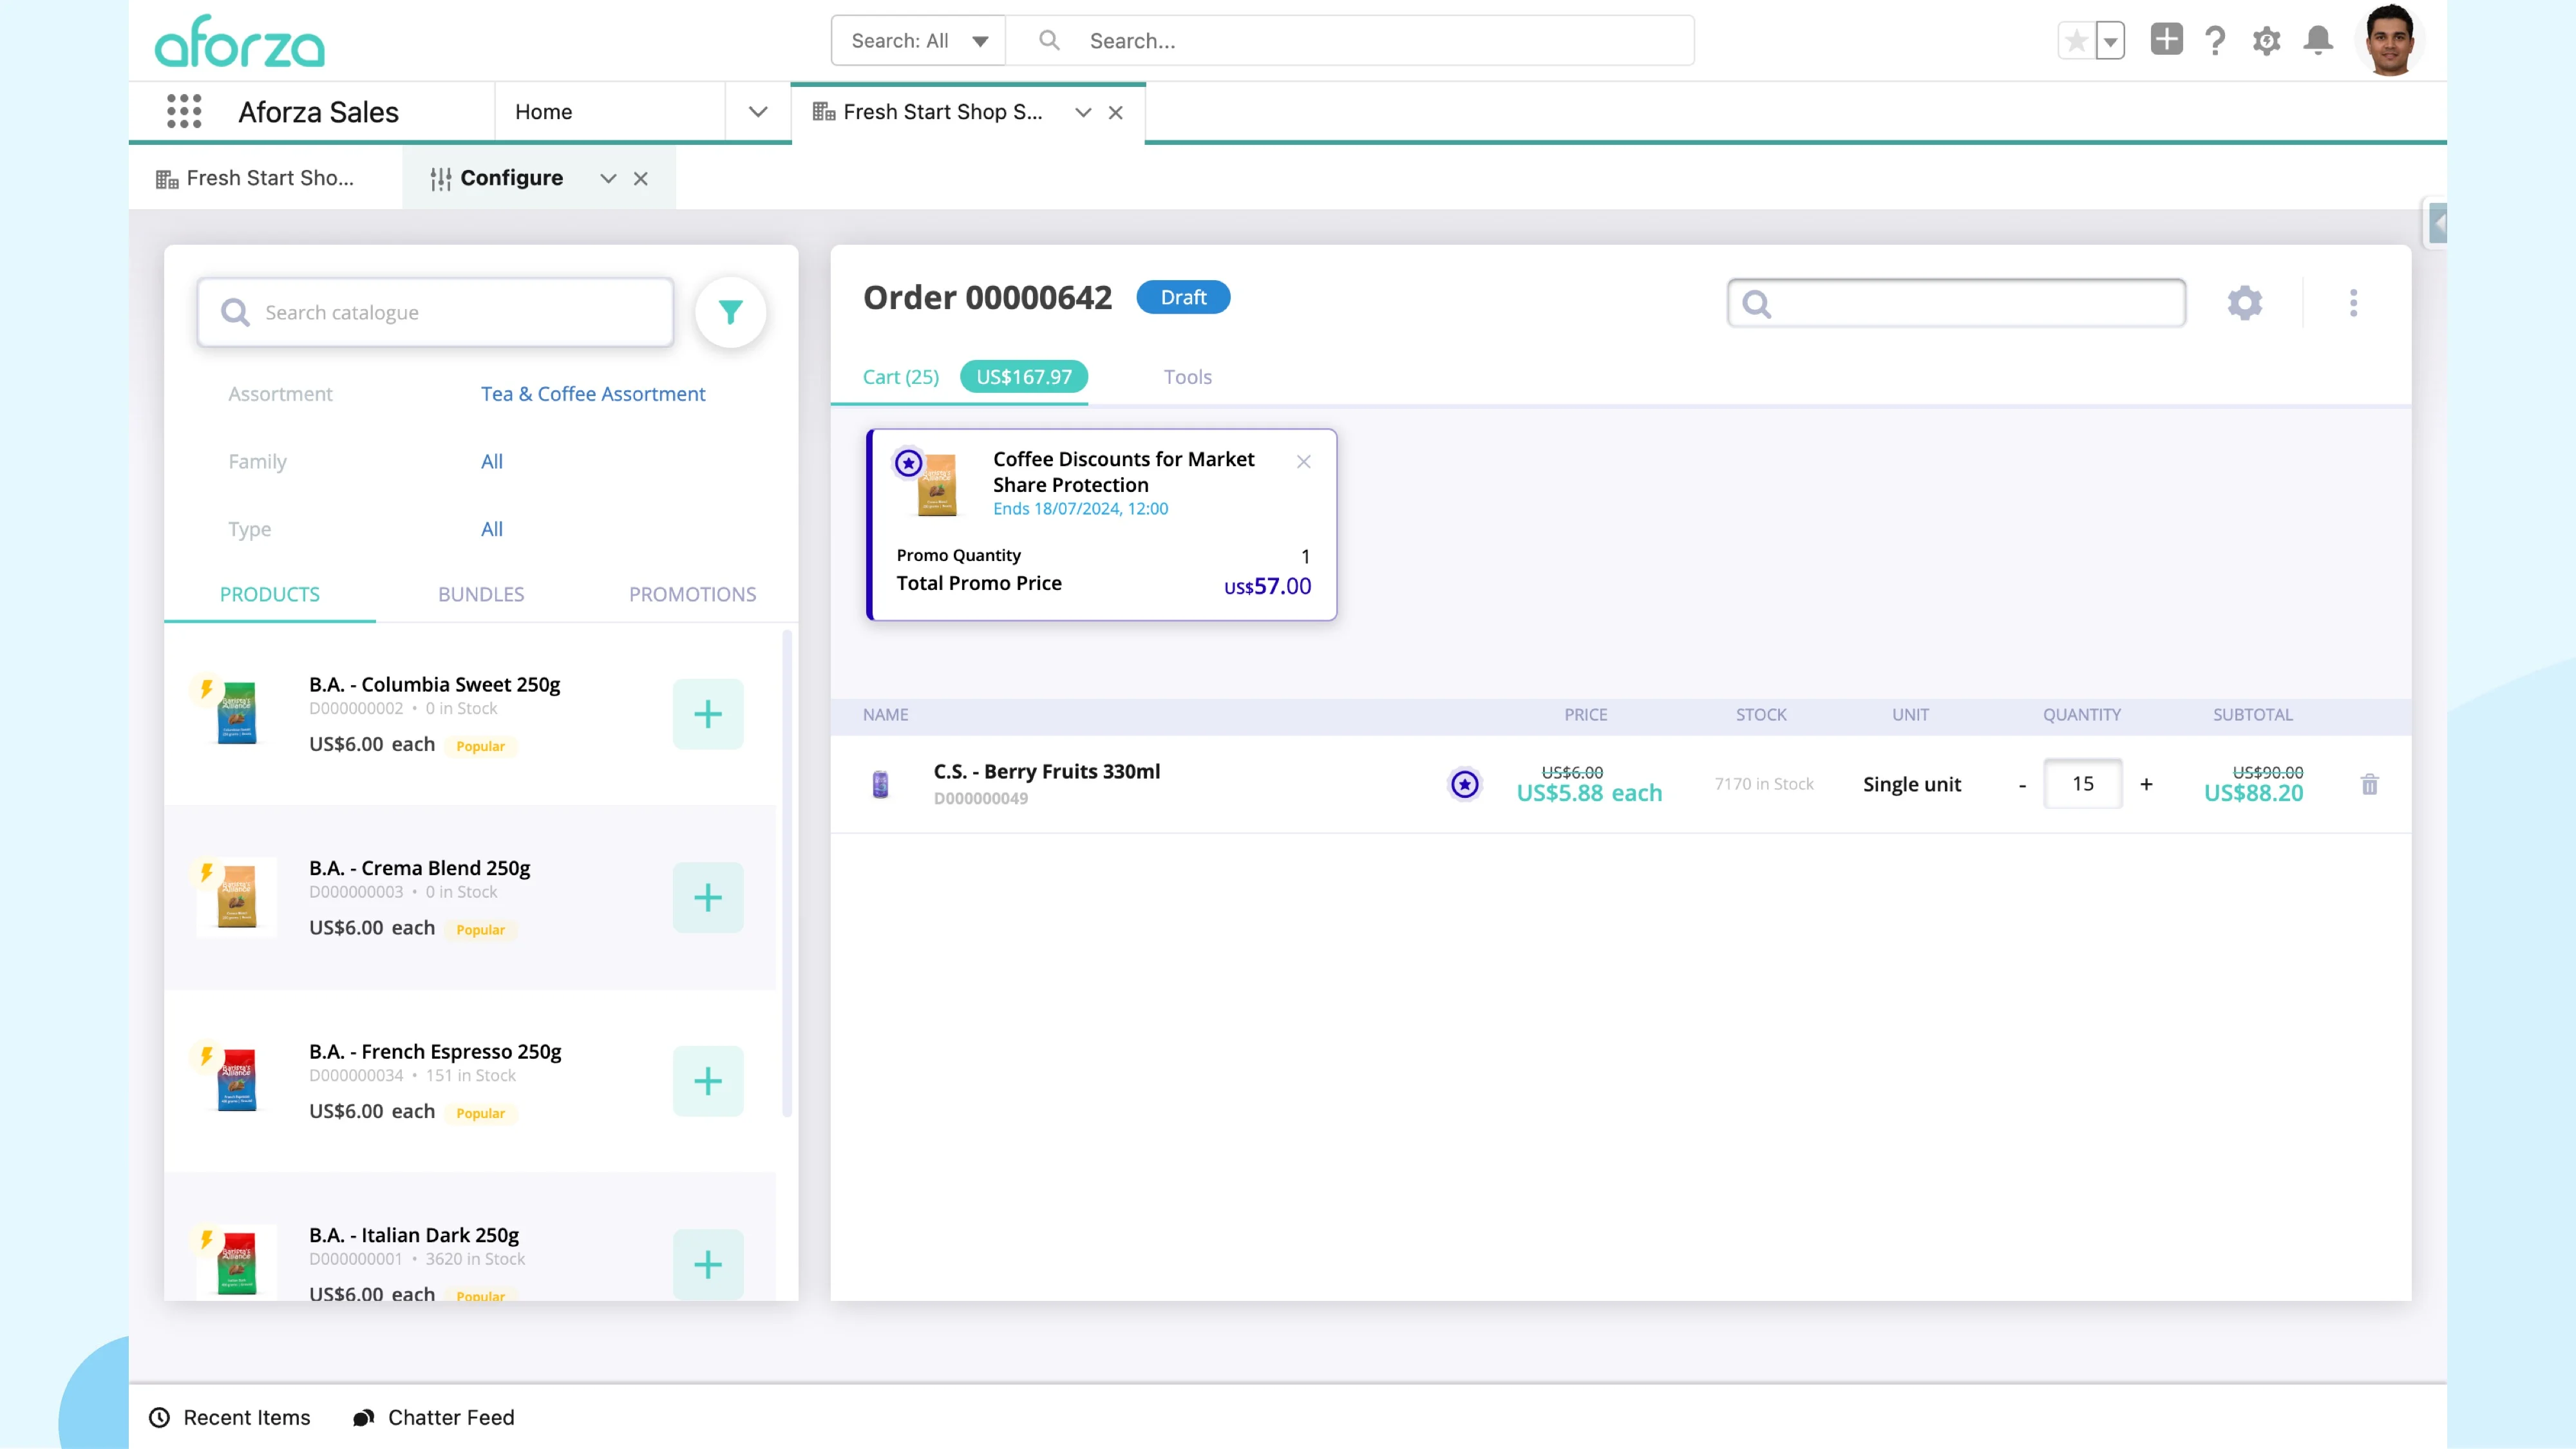Screen dimensions: 2576x1449
Task: Click the promotion star badge on promo card
Action: (x=908, y=463)
